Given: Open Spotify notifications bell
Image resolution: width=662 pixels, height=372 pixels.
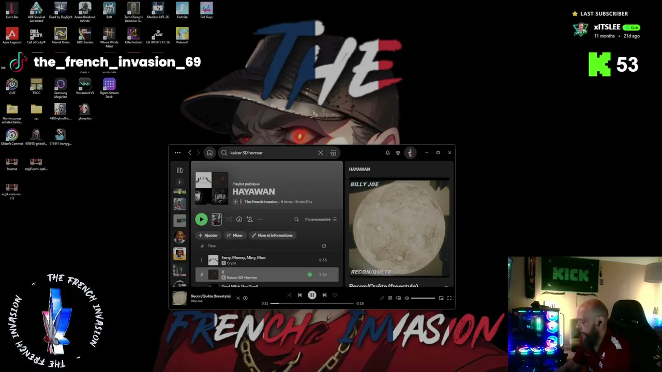Looking at the screenshot, I should coord(387,152).
